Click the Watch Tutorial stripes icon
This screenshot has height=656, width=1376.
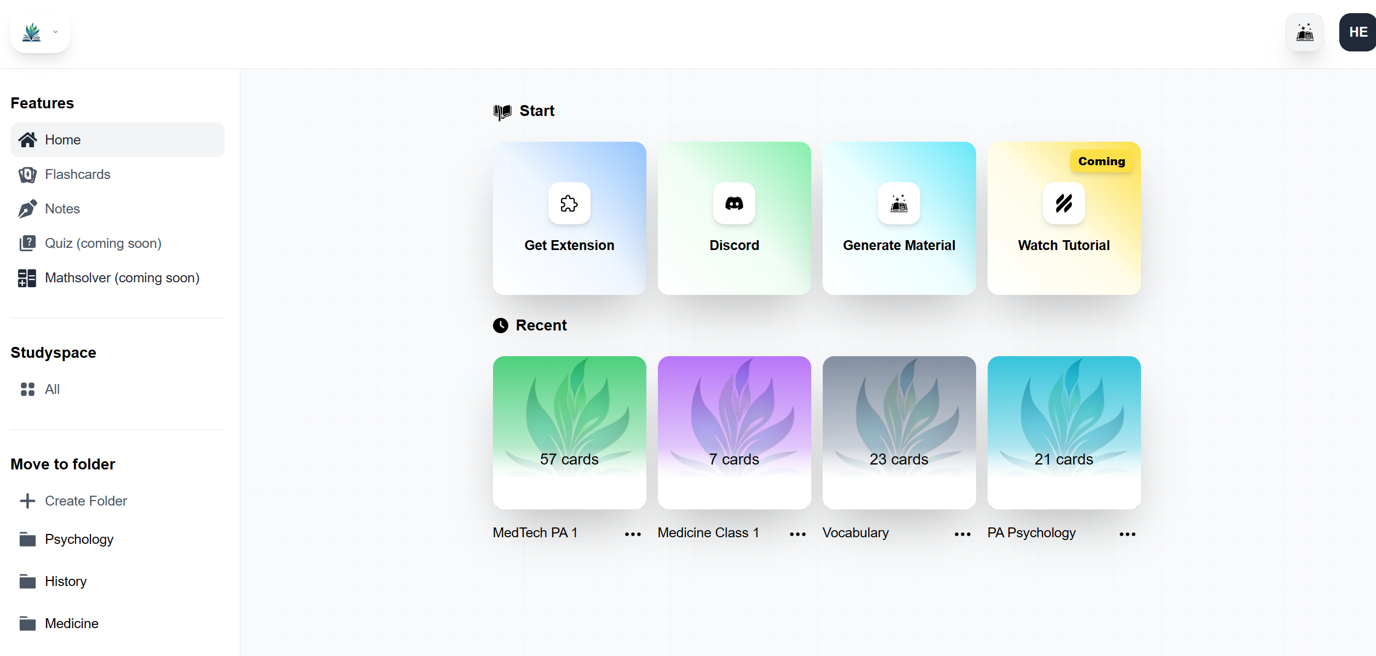[x=1064, y=204]
